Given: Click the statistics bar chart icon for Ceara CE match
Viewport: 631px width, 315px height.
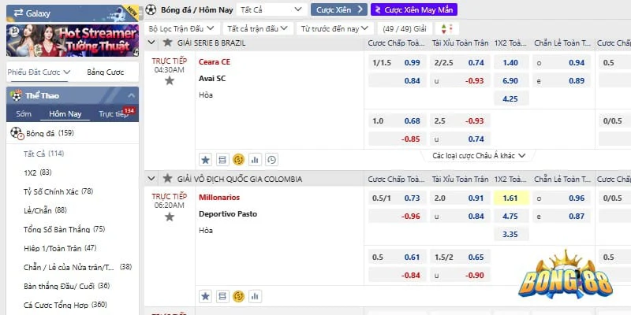Looking at the screenshot, I should coord(255,159).
